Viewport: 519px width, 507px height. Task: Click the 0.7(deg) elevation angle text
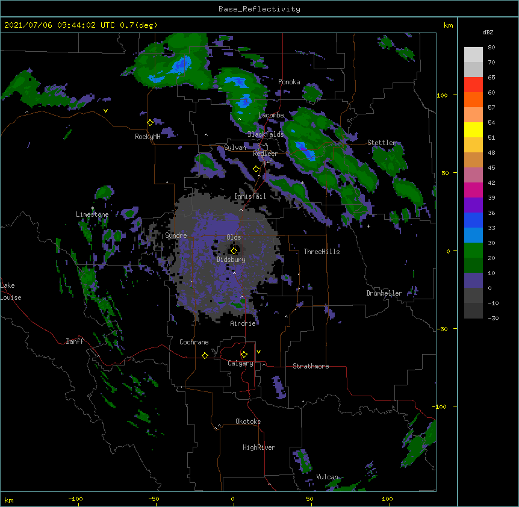coord(138,25)
